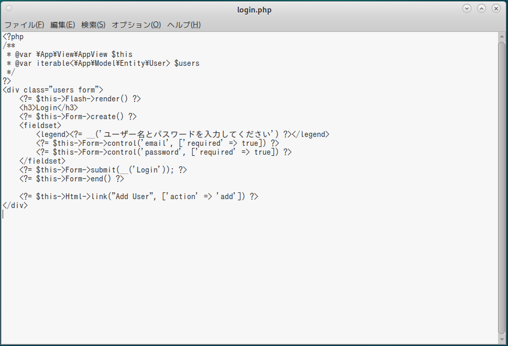Open the 編集(E) menu
This screenshot has height=346, width=508.
point(62,25)
